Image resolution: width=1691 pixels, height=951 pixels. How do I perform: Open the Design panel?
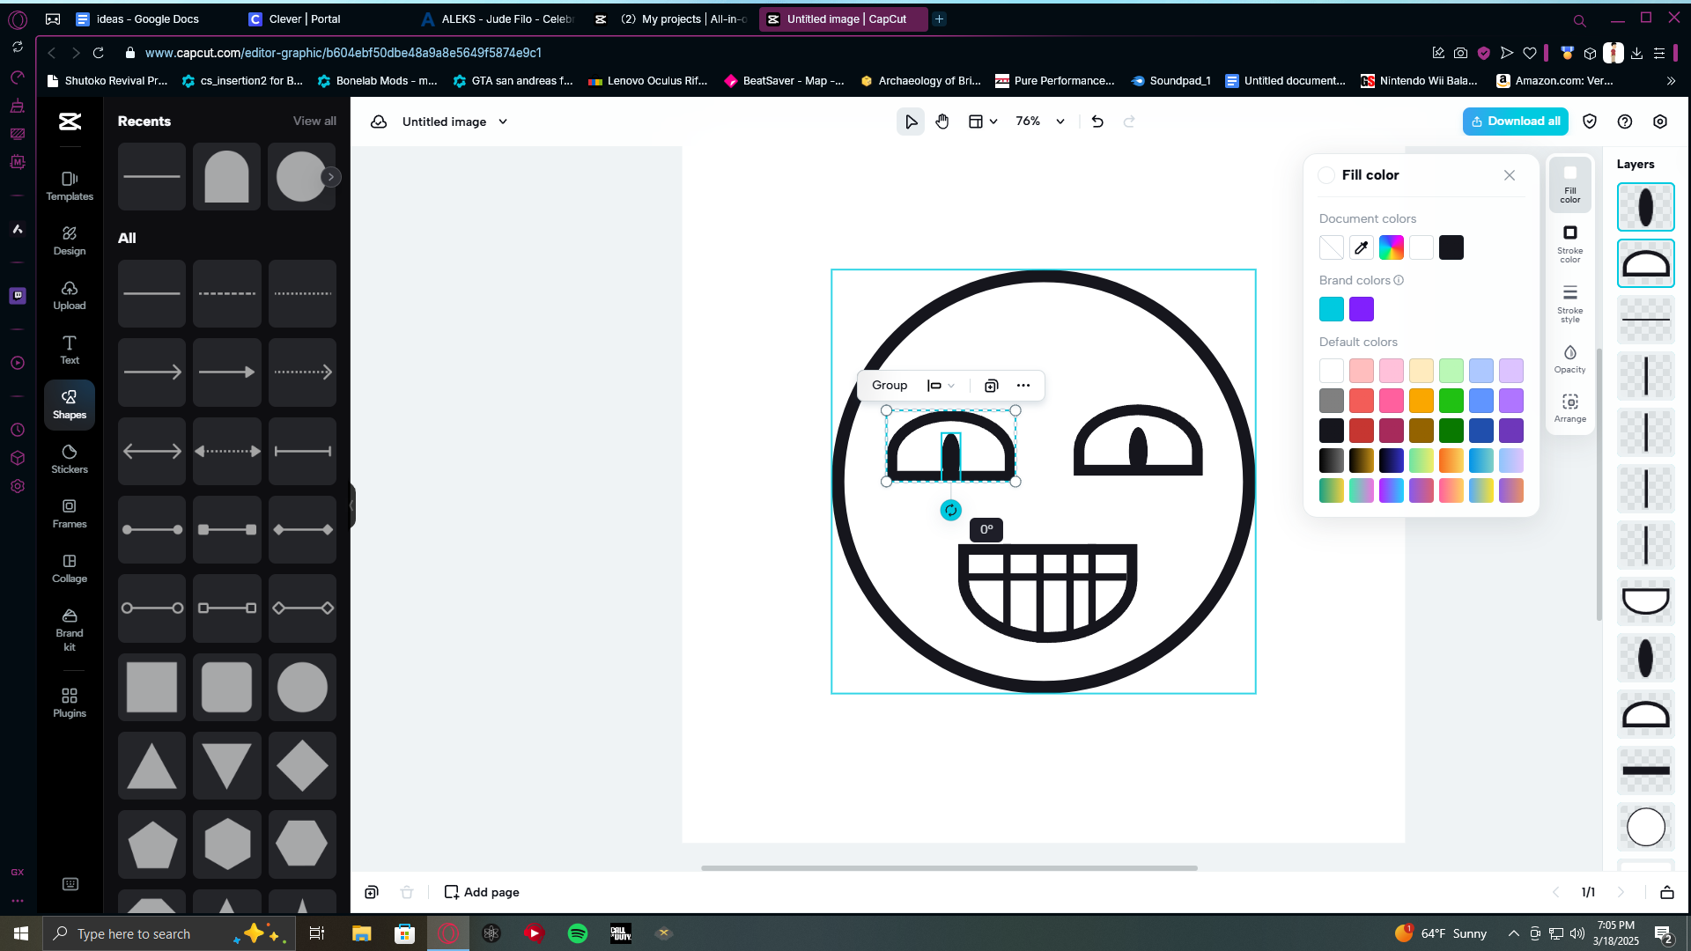pos(70,240)
